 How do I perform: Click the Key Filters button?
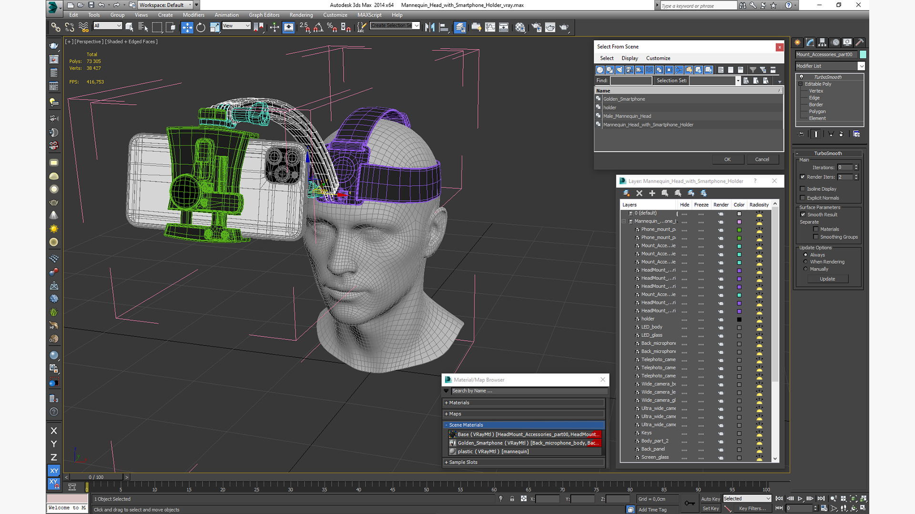pyautogui.click(x=752, y=508)
